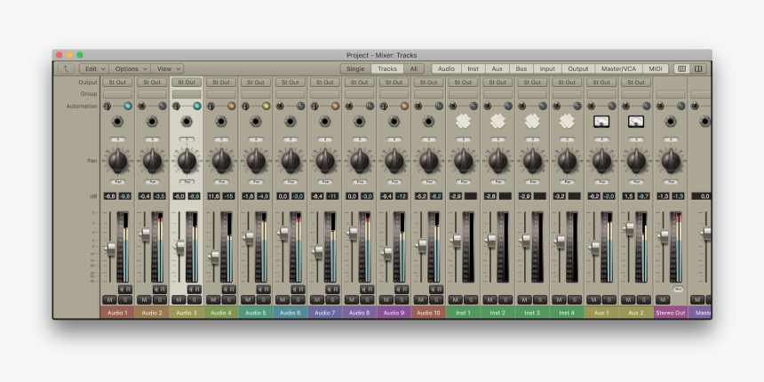The image size is (764, 382).
Task: Click the Aux 2 volume fader
Action: coord(629,228)
